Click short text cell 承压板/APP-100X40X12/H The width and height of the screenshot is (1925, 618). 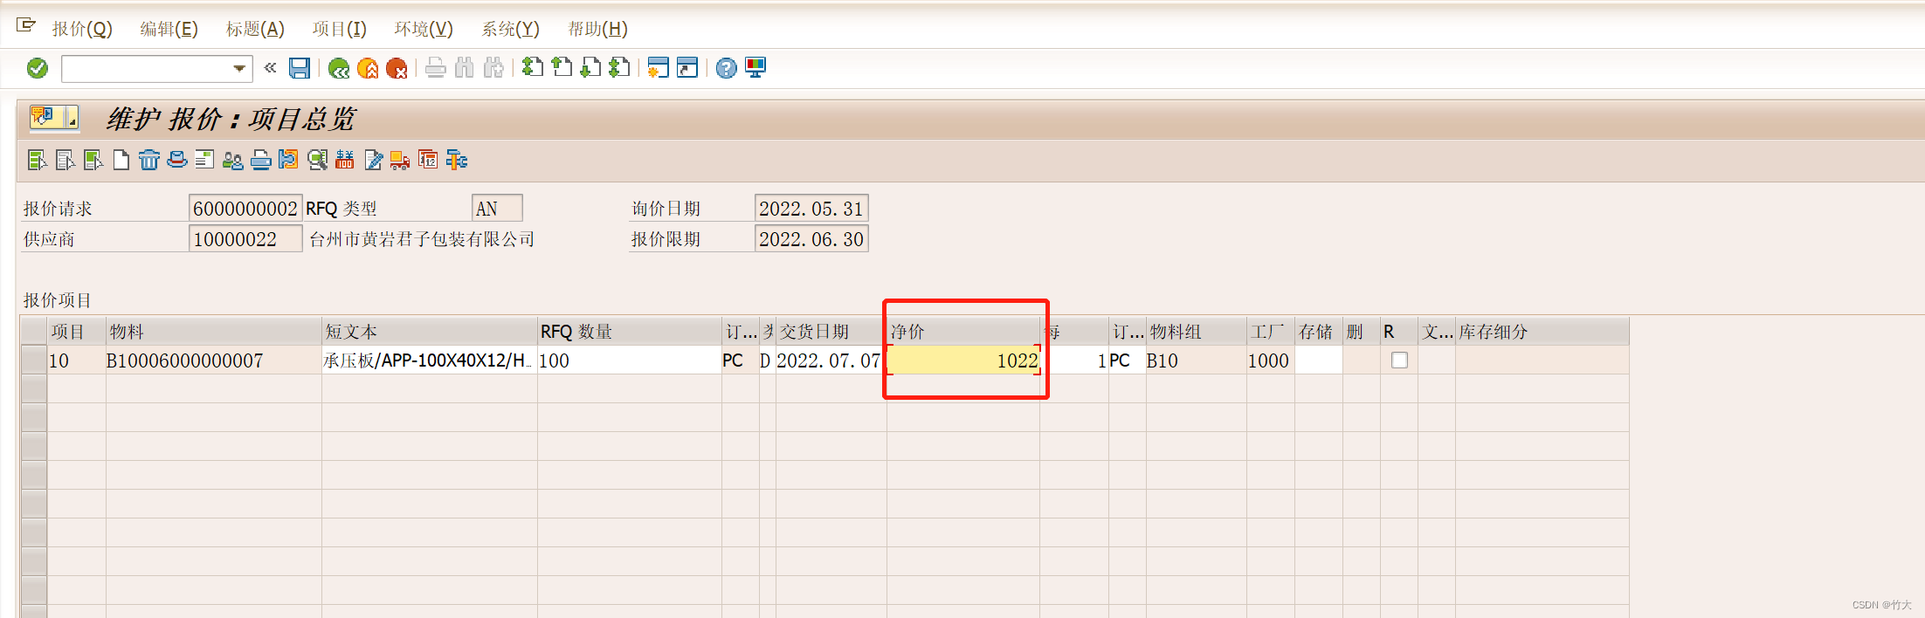pos(429,360)
